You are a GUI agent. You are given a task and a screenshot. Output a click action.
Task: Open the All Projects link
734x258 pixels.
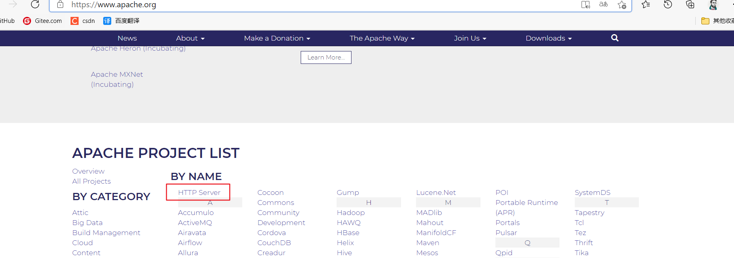tap(91, 181)
